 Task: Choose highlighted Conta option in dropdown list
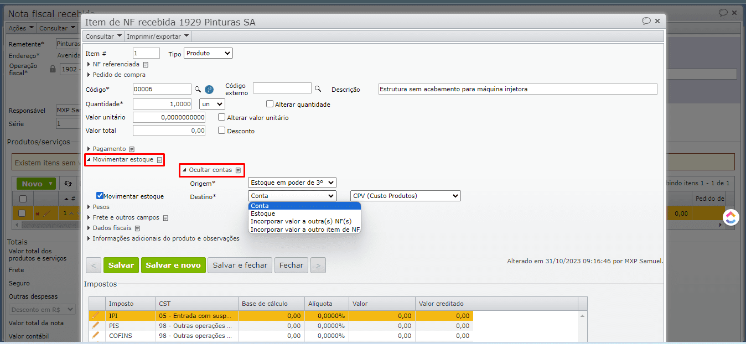(304, 206)
